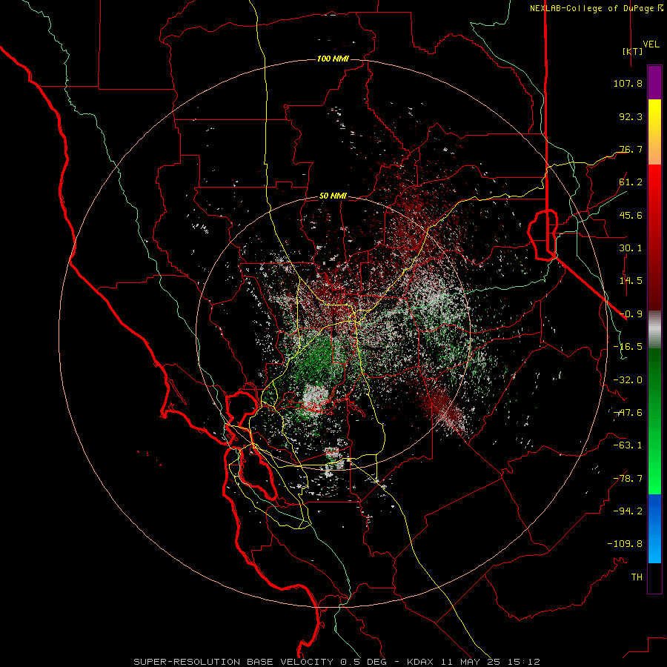Click the 61.2 velocity scale value
The height and width of the screenshot is (667, 667).
[631, 182]
